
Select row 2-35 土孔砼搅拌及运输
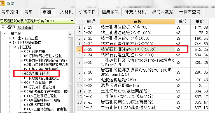click(142, 62)
